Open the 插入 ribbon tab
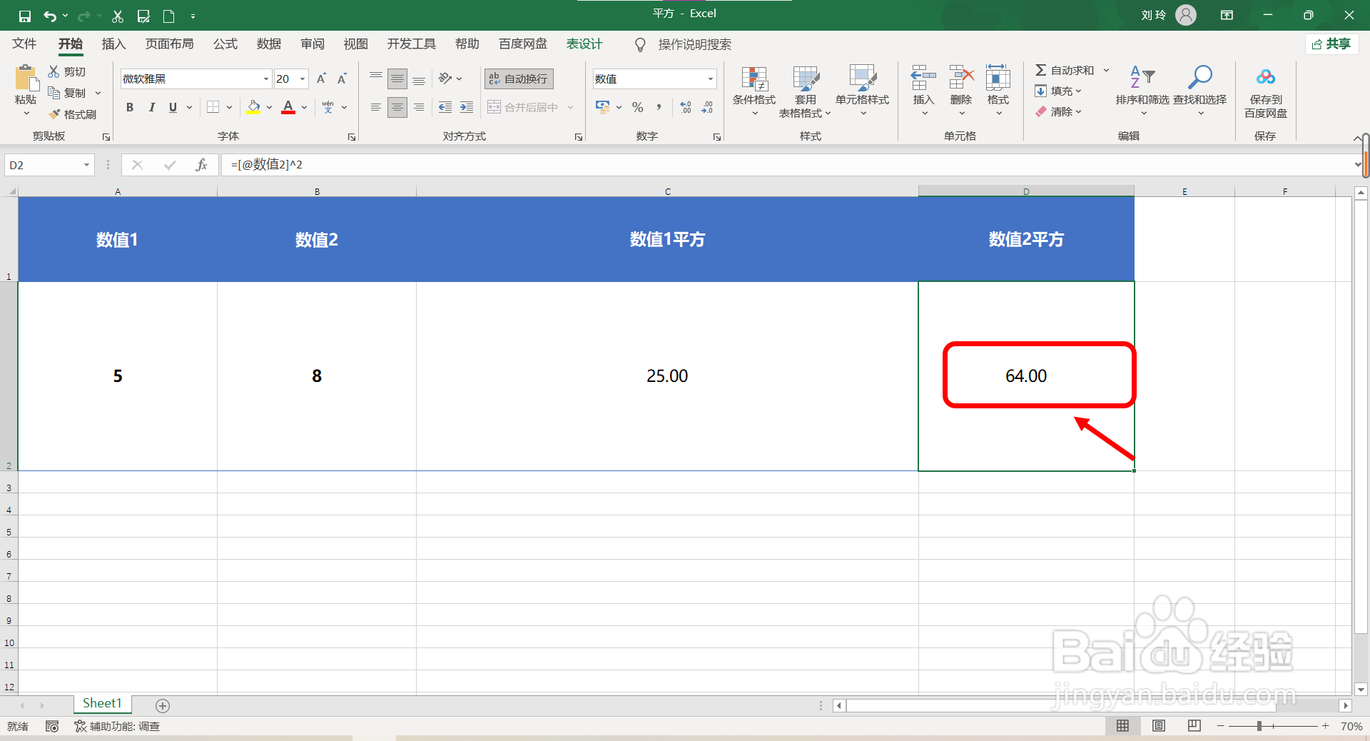The width and height of the screenshot is (1370, 741). pyautogui.click(x=113, y=44)
